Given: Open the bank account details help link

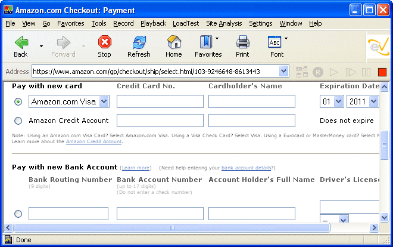Looking at the screenshot, I should point(246,168).
